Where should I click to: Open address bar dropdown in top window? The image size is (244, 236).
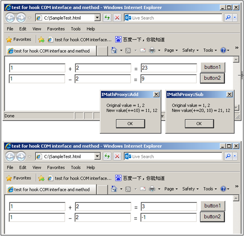pyautogui.click(x=97, y=17)
